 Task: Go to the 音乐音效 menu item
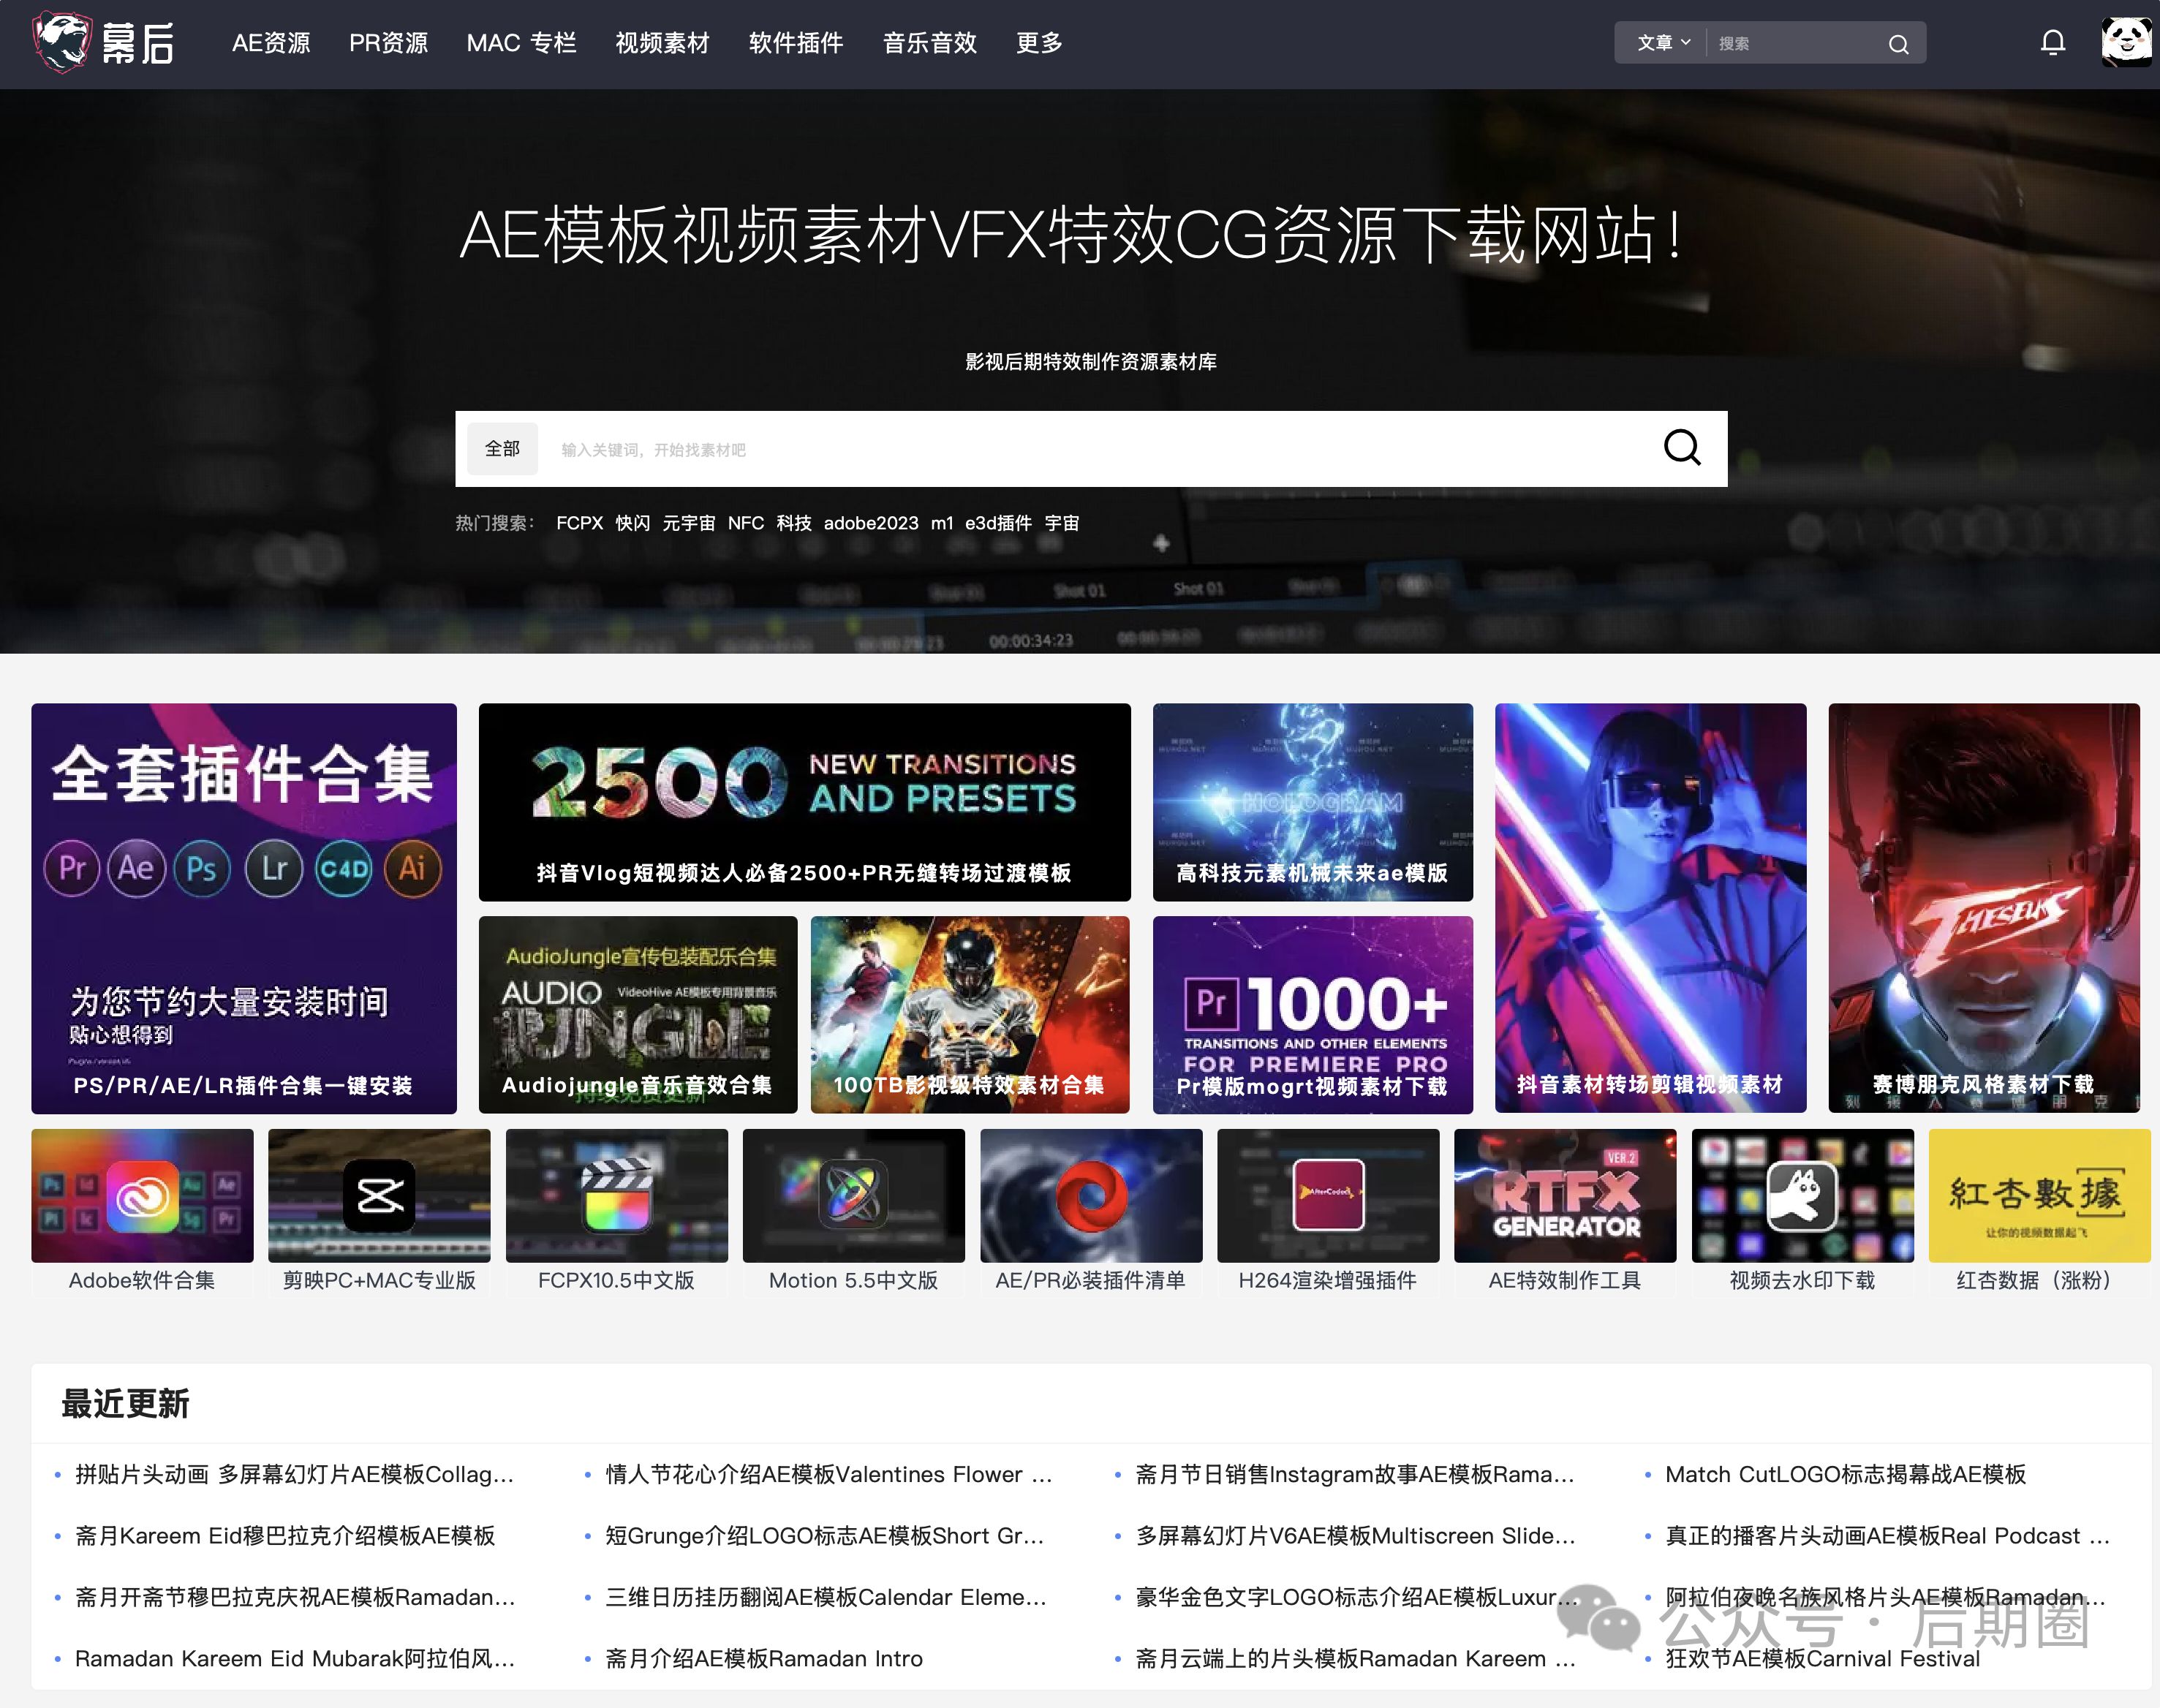pyautogui.click(x=929, y=43)
